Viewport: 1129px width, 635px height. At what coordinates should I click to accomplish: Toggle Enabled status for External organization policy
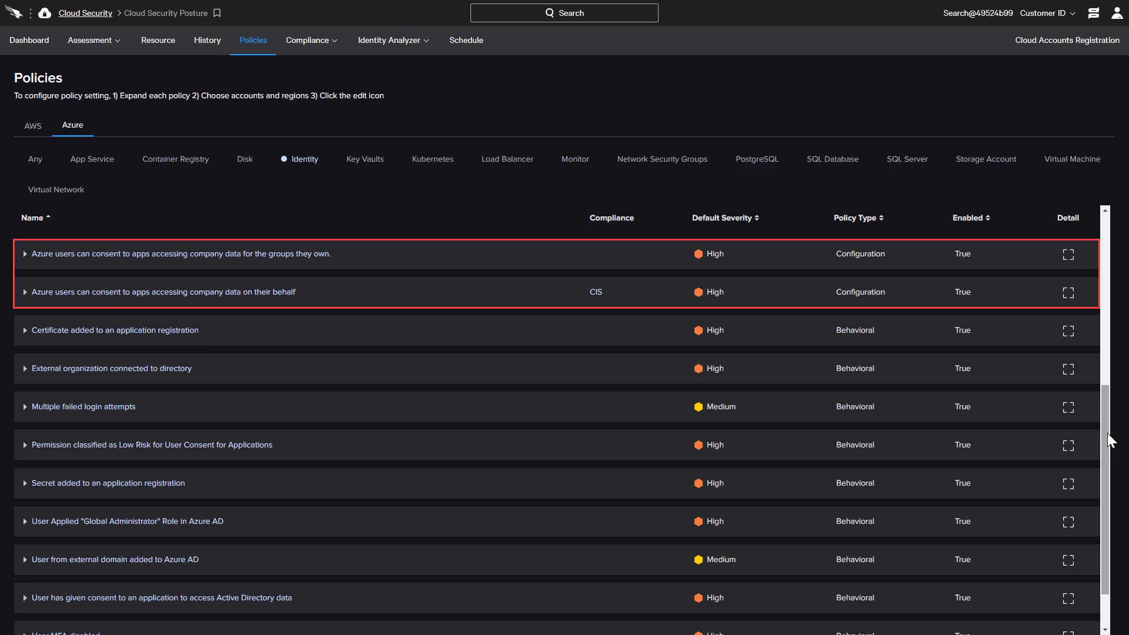pos(963,368)
